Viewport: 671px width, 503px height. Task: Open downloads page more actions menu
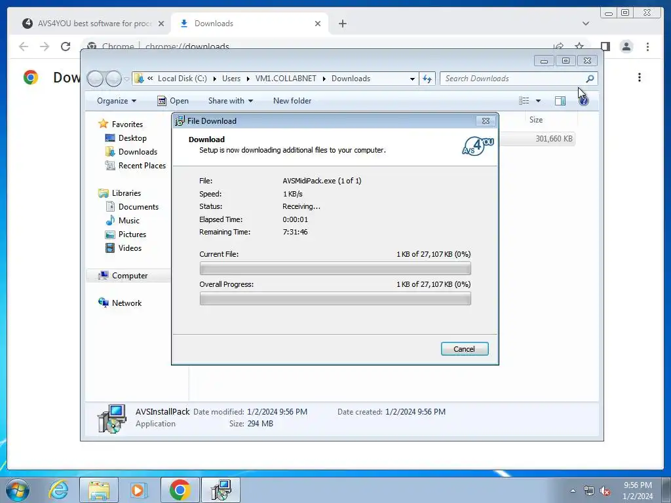[640, 77]
